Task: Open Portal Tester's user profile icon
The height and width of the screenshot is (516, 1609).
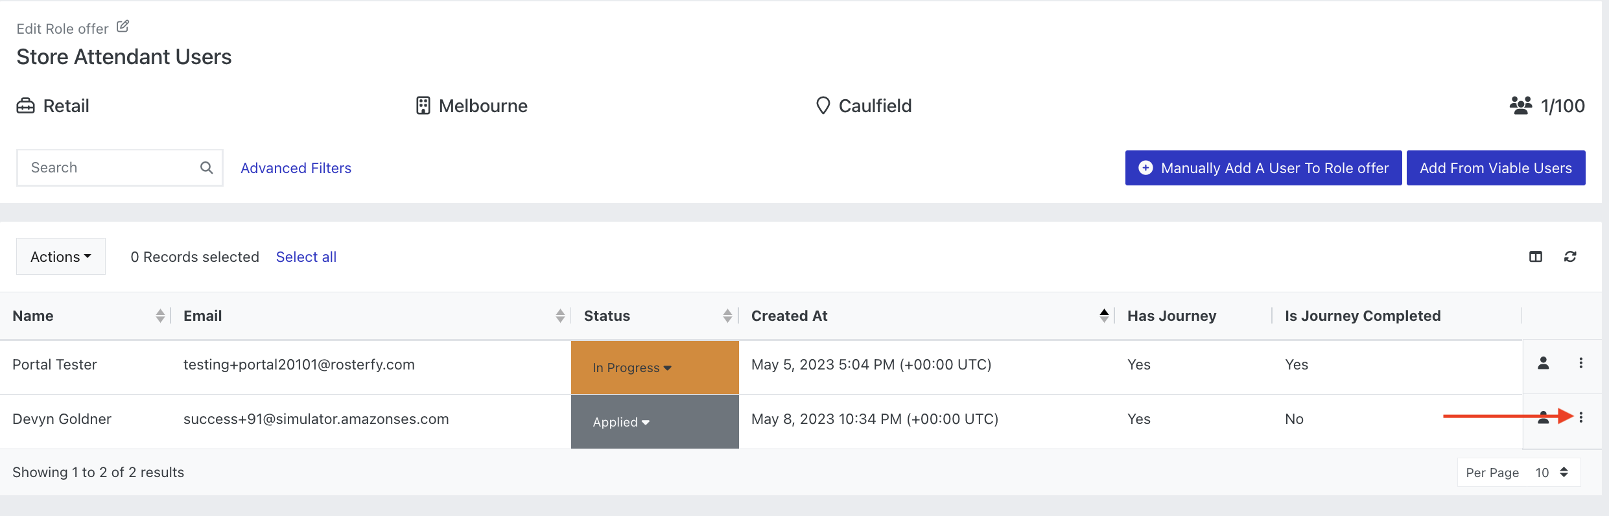Action: tap(1544, 363)
